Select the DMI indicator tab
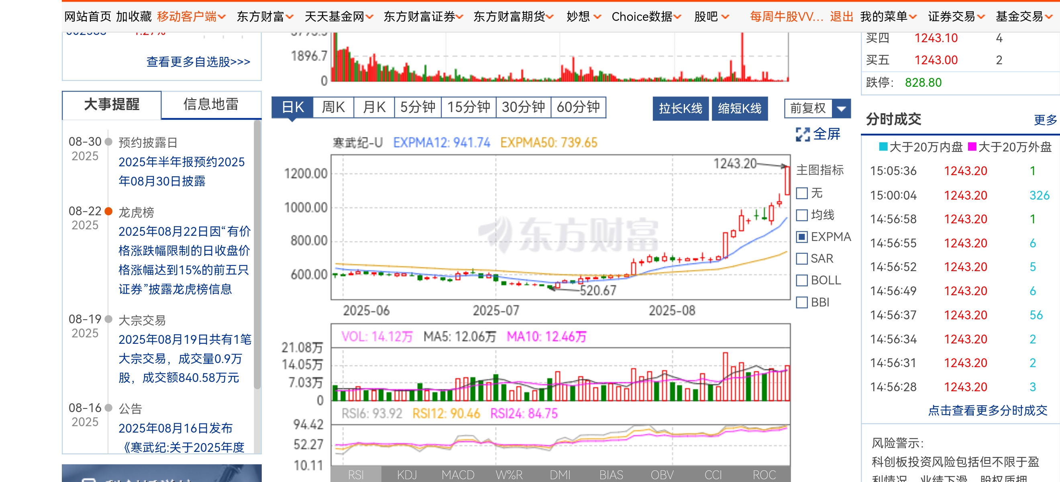Screen dimensions: 1060x482 560,475
